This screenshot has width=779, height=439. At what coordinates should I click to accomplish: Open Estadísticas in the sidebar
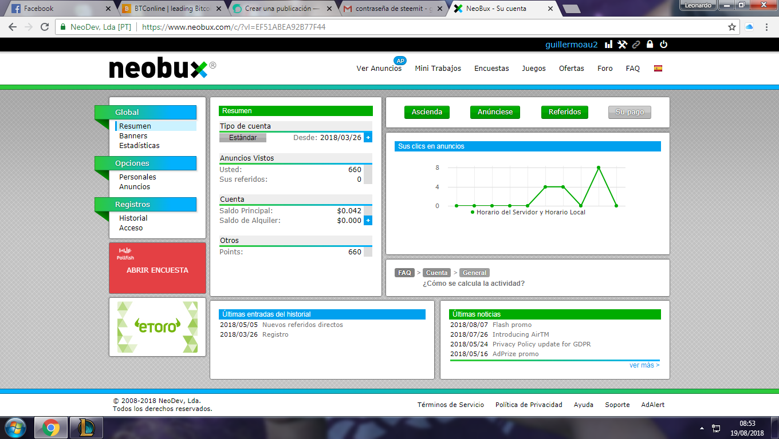(139, 146)
